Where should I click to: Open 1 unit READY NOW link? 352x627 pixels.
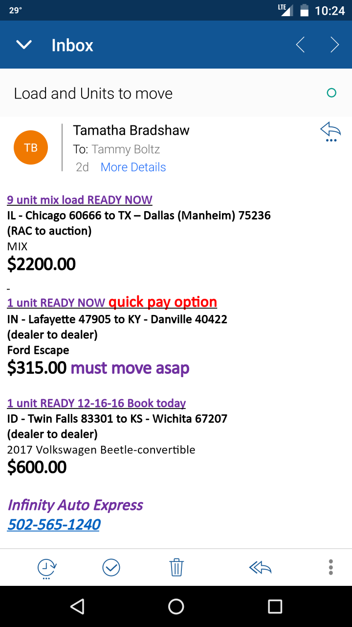pos(56,303)
